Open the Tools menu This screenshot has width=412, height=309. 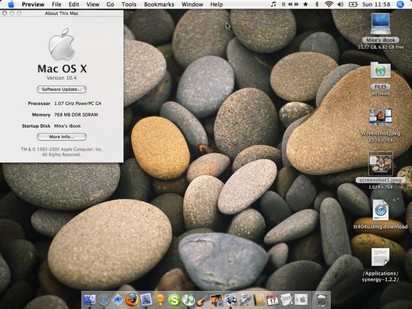129,5
